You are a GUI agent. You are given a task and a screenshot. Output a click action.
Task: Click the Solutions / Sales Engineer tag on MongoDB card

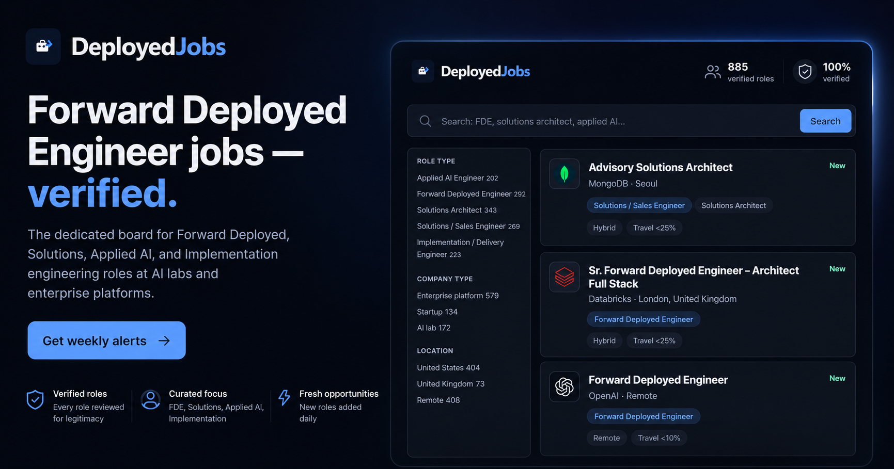coord(639,205)
